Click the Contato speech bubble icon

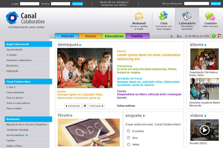pyautogui.click(x=210, y=16)
